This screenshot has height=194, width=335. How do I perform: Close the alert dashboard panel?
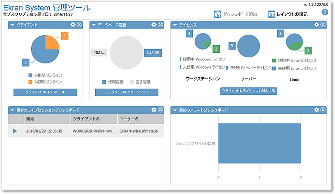pyautogui.click(x=323, y=110)
